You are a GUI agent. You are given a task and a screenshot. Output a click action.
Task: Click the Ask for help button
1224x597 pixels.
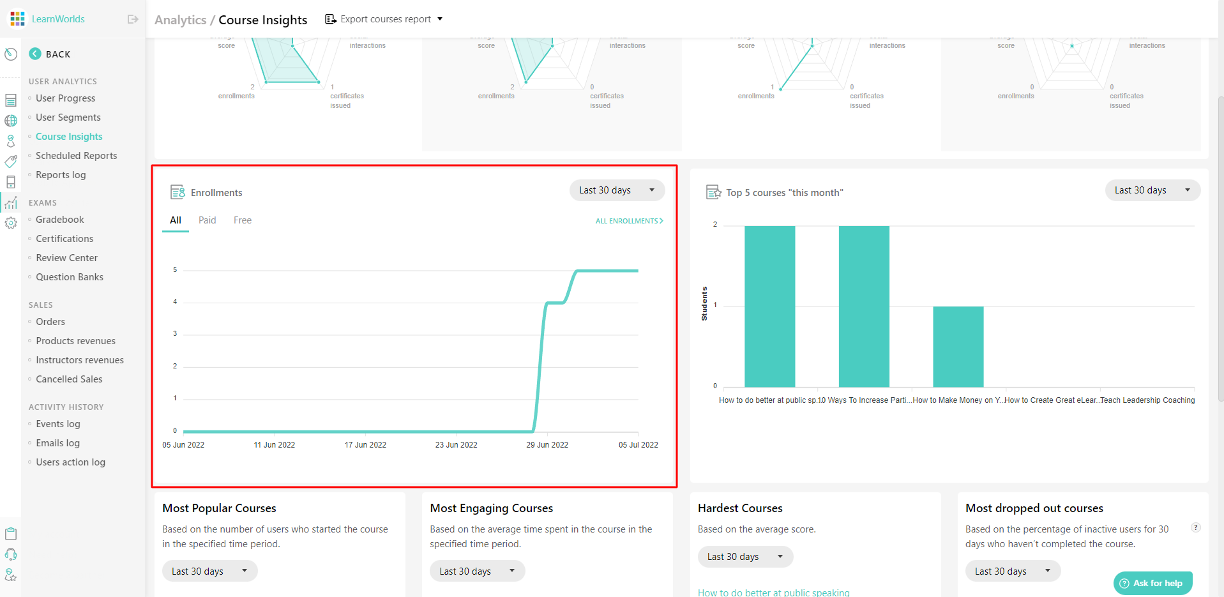(1152, 583)
